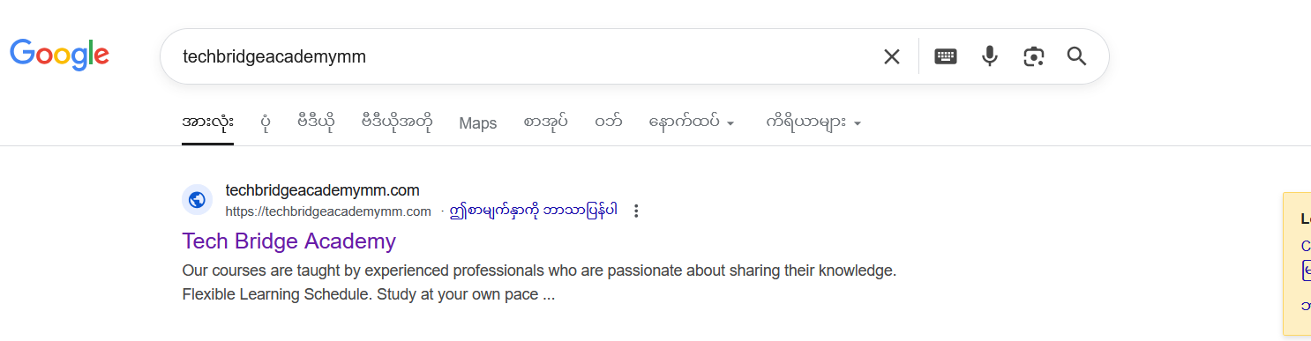Expand the နောက်ထပ် (More) dropdown
The height and width of the screenshot is (341, 1311).
coord(692,122)
